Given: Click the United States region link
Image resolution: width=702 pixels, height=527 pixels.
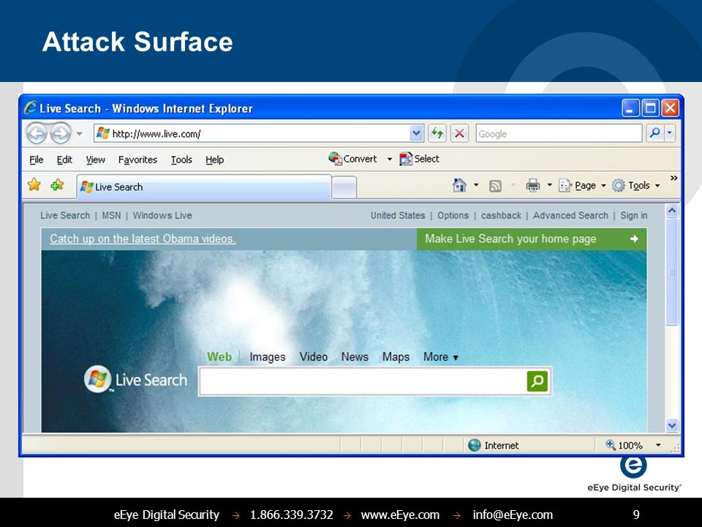Looking at the screenshot, I should tap(398, 215).
